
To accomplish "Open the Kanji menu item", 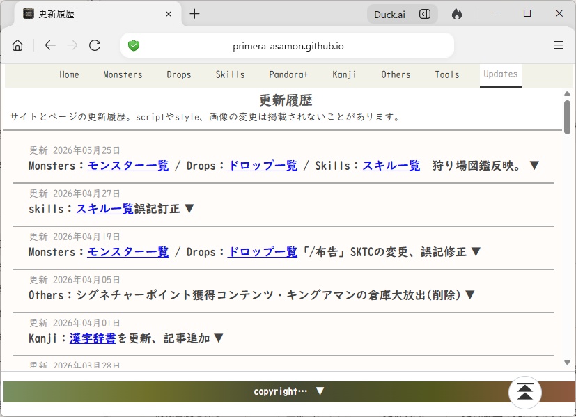I will pos(344,74).
